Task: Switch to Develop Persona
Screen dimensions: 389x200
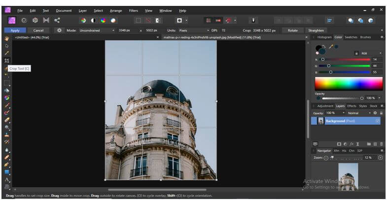Action: click(35, 20)
